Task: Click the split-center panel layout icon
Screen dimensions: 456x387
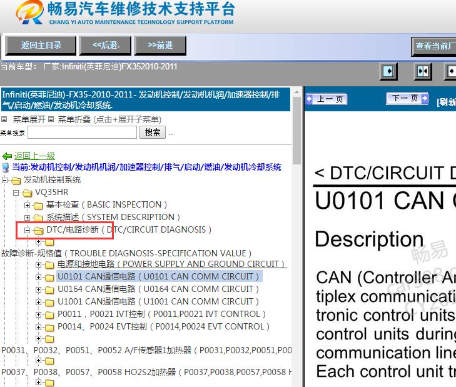Action: tap(423, 71)
